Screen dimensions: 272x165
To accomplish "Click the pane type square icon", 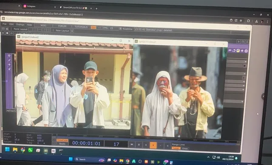I will pos(7,33).
